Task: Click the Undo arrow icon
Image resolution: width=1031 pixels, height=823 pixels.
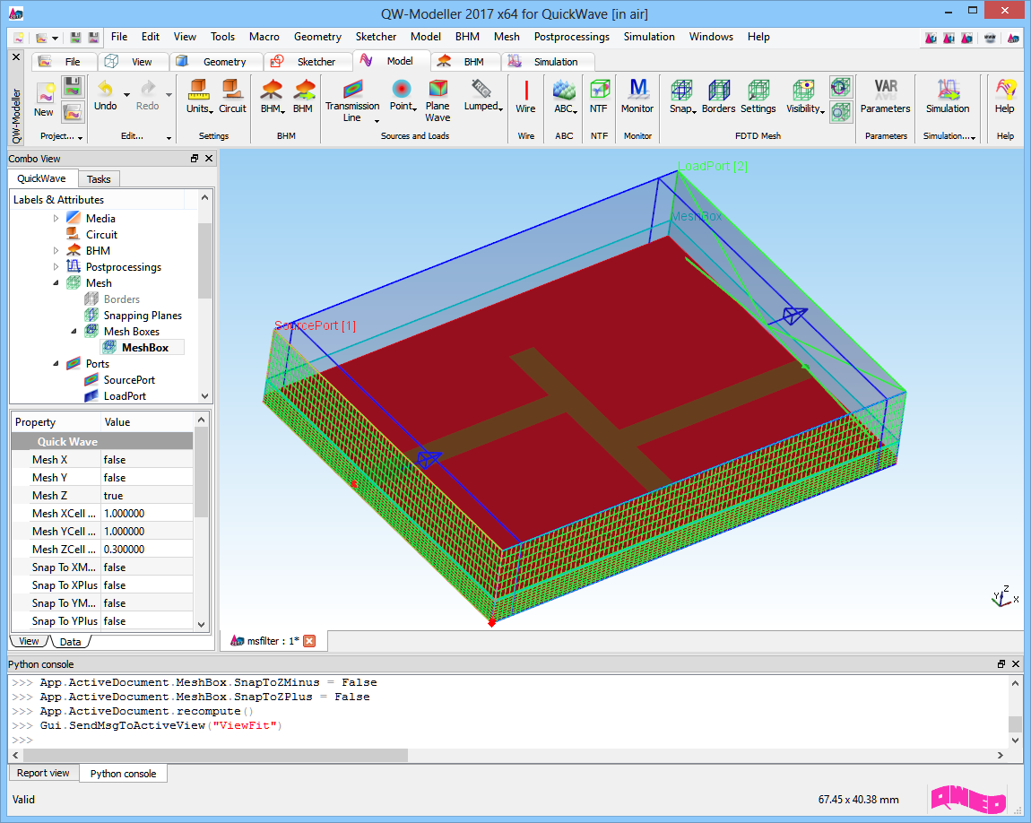Action: [x=105, y=88]
